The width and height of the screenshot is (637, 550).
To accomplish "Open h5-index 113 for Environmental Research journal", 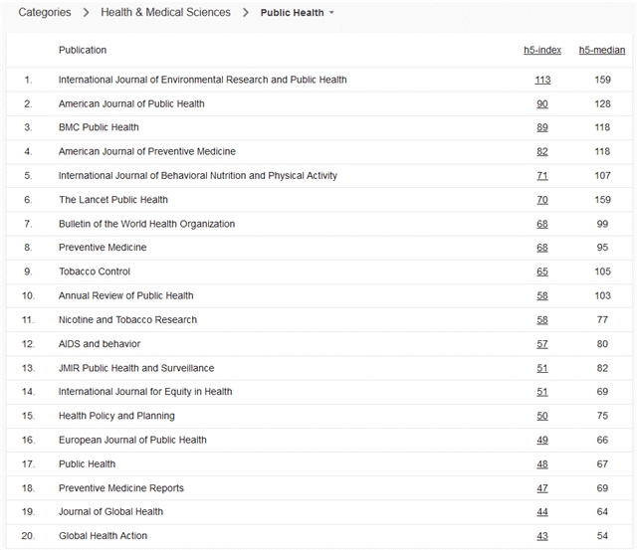I will point(542,80).
